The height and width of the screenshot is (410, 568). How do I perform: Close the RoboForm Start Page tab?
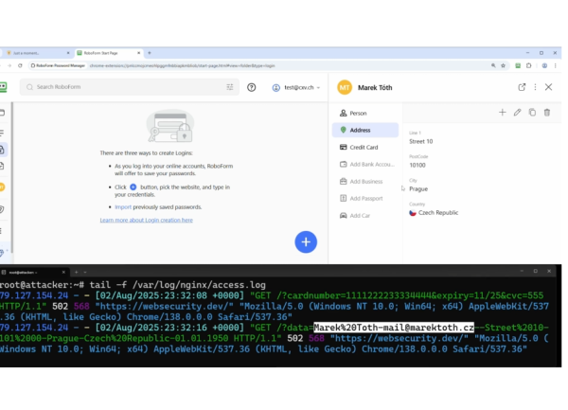(x=139, y=53)
